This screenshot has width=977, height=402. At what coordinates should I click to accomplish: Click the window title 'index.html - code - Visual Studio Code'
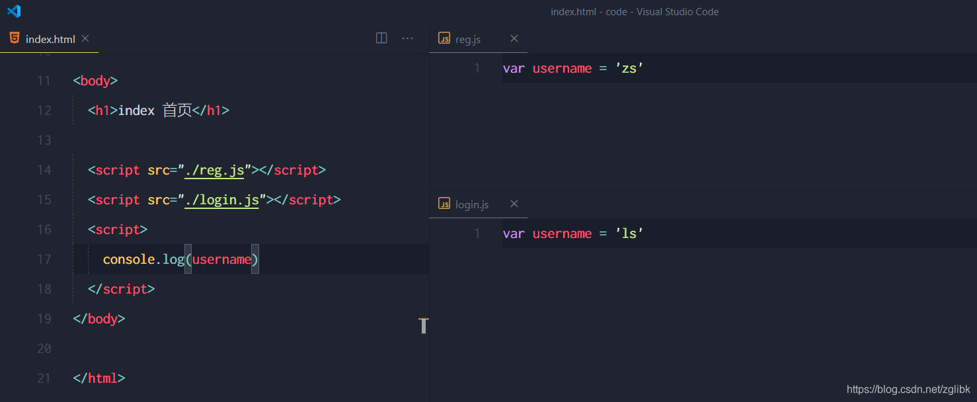[x=635, y=12]
